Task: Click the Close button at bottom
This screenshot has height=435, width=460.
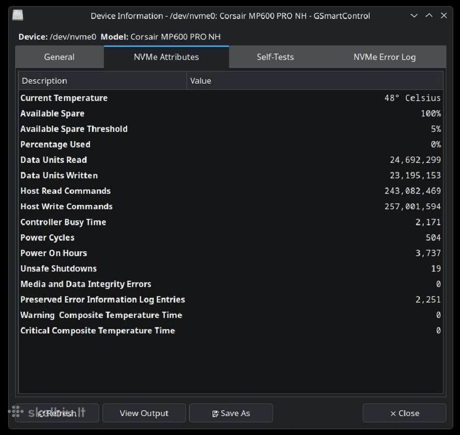Action: tap(404, 413)
